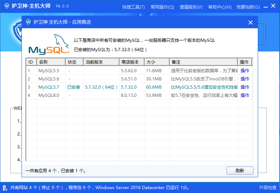Open the 快捷工具(T) menu
The width and height of the screenshot is (280, 193).
133,7
